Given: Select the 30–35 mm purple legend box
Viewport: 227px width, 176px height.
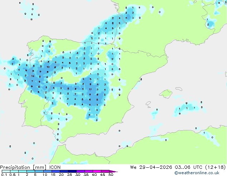Looking at the screenshot, I should click(x=80, y=171).
